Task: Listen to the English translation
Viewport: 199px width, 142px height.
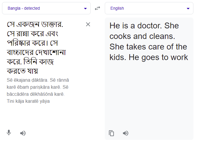Action: (126, 133)
